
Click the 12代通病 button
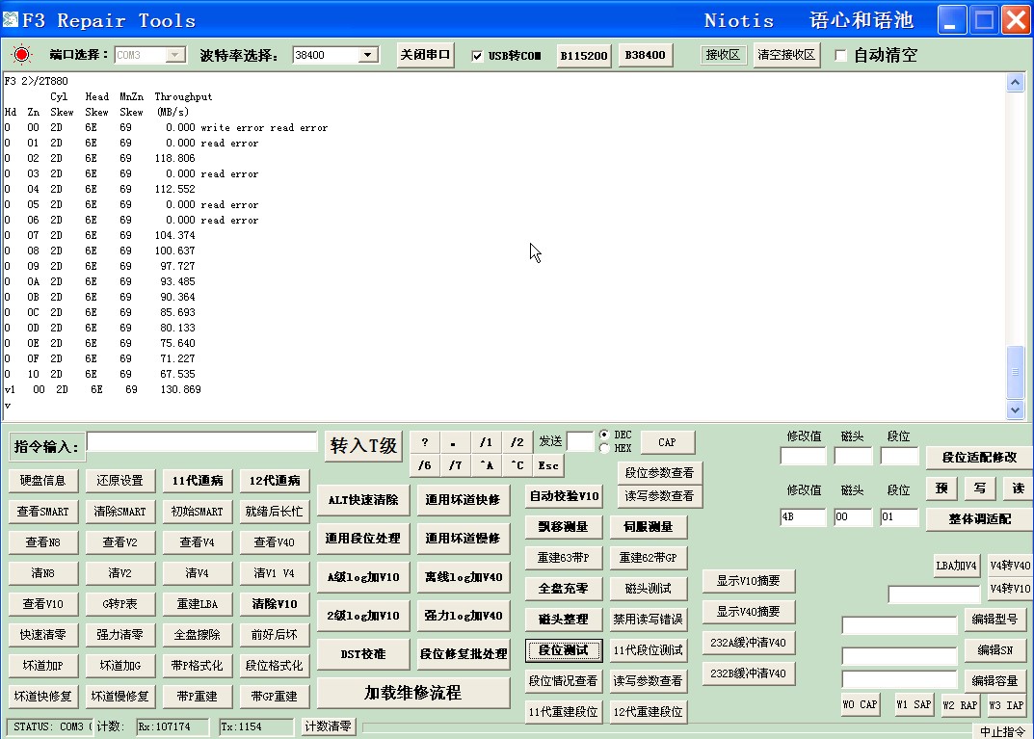275,481
